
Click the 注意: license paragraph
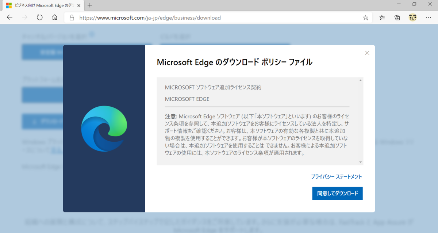click(257, 134)
